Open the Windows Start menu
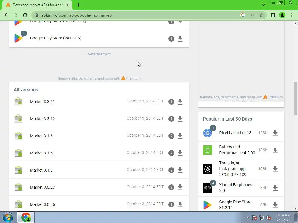Image resolution: width=298 pixels, height=223 pixels. pos(8,217)
